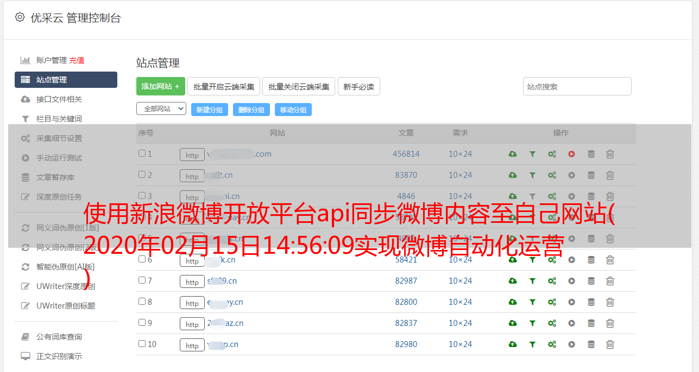Select 站点管理 in the sidebar
Viewport: 699px width, 372px height.
tap(66, 80)
